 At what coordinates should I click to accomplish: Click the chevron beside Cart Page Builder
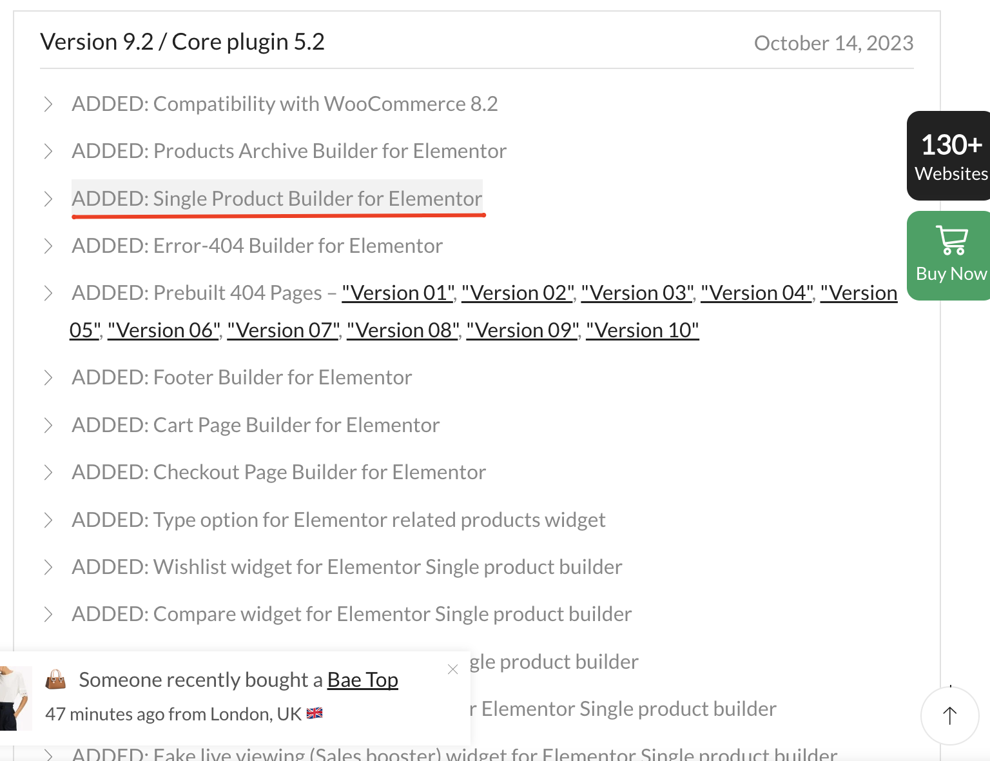(48, 425)
